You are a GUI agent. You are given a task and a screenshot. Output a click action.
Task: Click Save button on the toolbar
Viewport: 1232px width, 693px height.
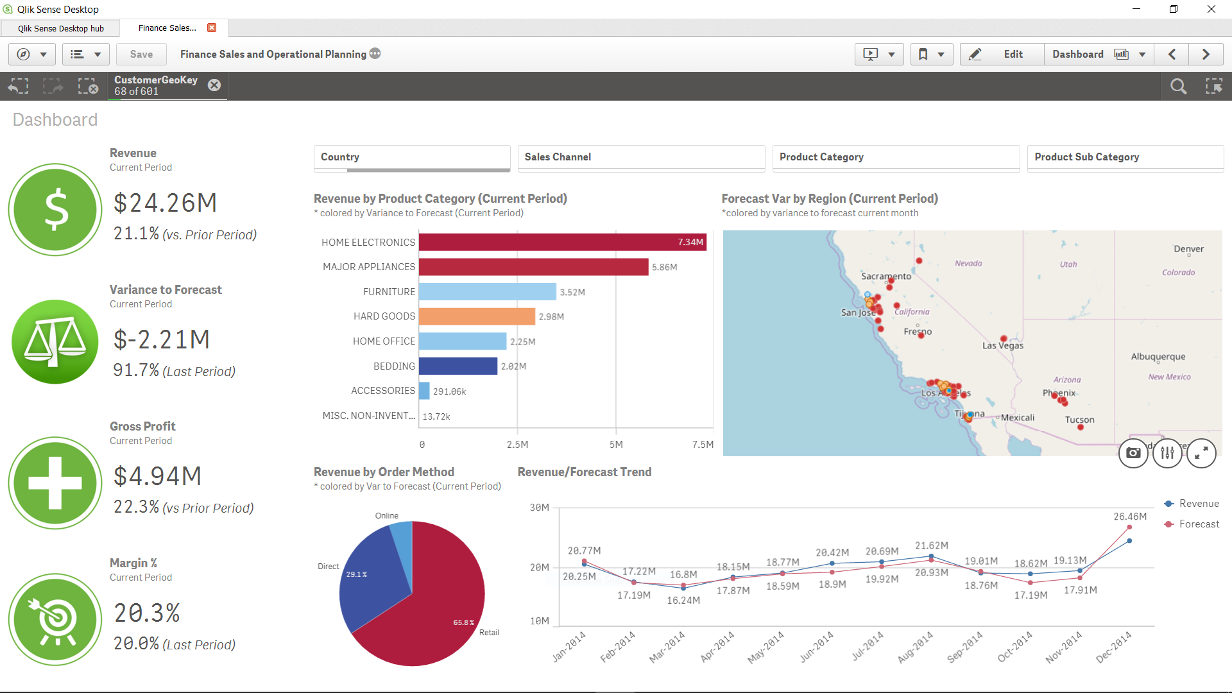[x=142, y=54]
